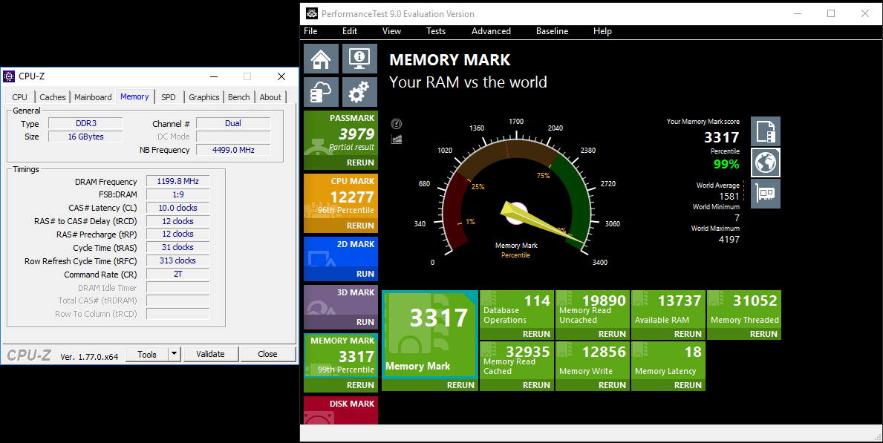Click RUN under 2D MARK
Screen dimensions: 883x443
365,274
